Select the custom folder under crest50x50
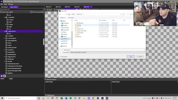Viewport: 178px width, 100px height. click(11, 20)
